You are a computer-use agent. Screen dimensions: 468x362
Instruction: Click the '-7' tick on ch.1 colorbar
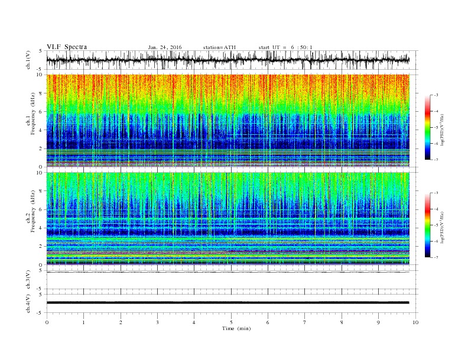click(436, 160)
